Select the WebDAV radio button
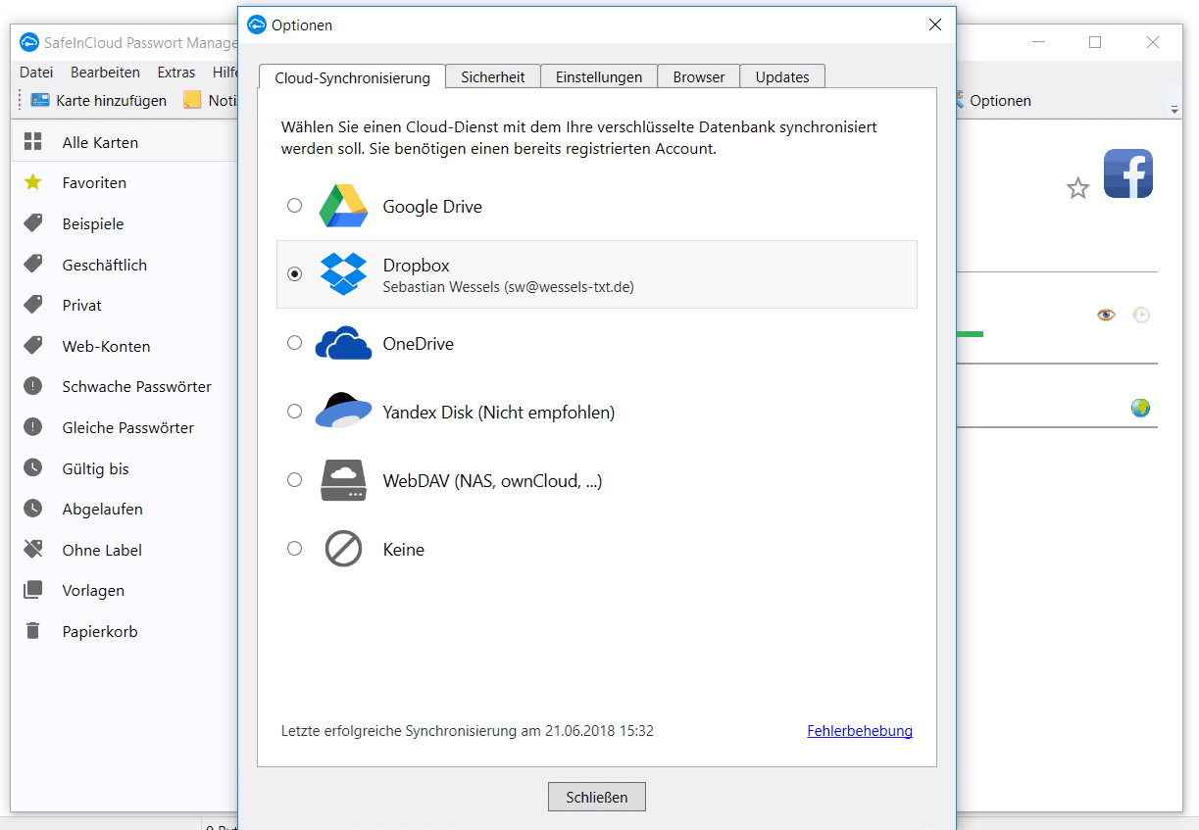This screenshot has width=1199, height=830. point(294,480)
